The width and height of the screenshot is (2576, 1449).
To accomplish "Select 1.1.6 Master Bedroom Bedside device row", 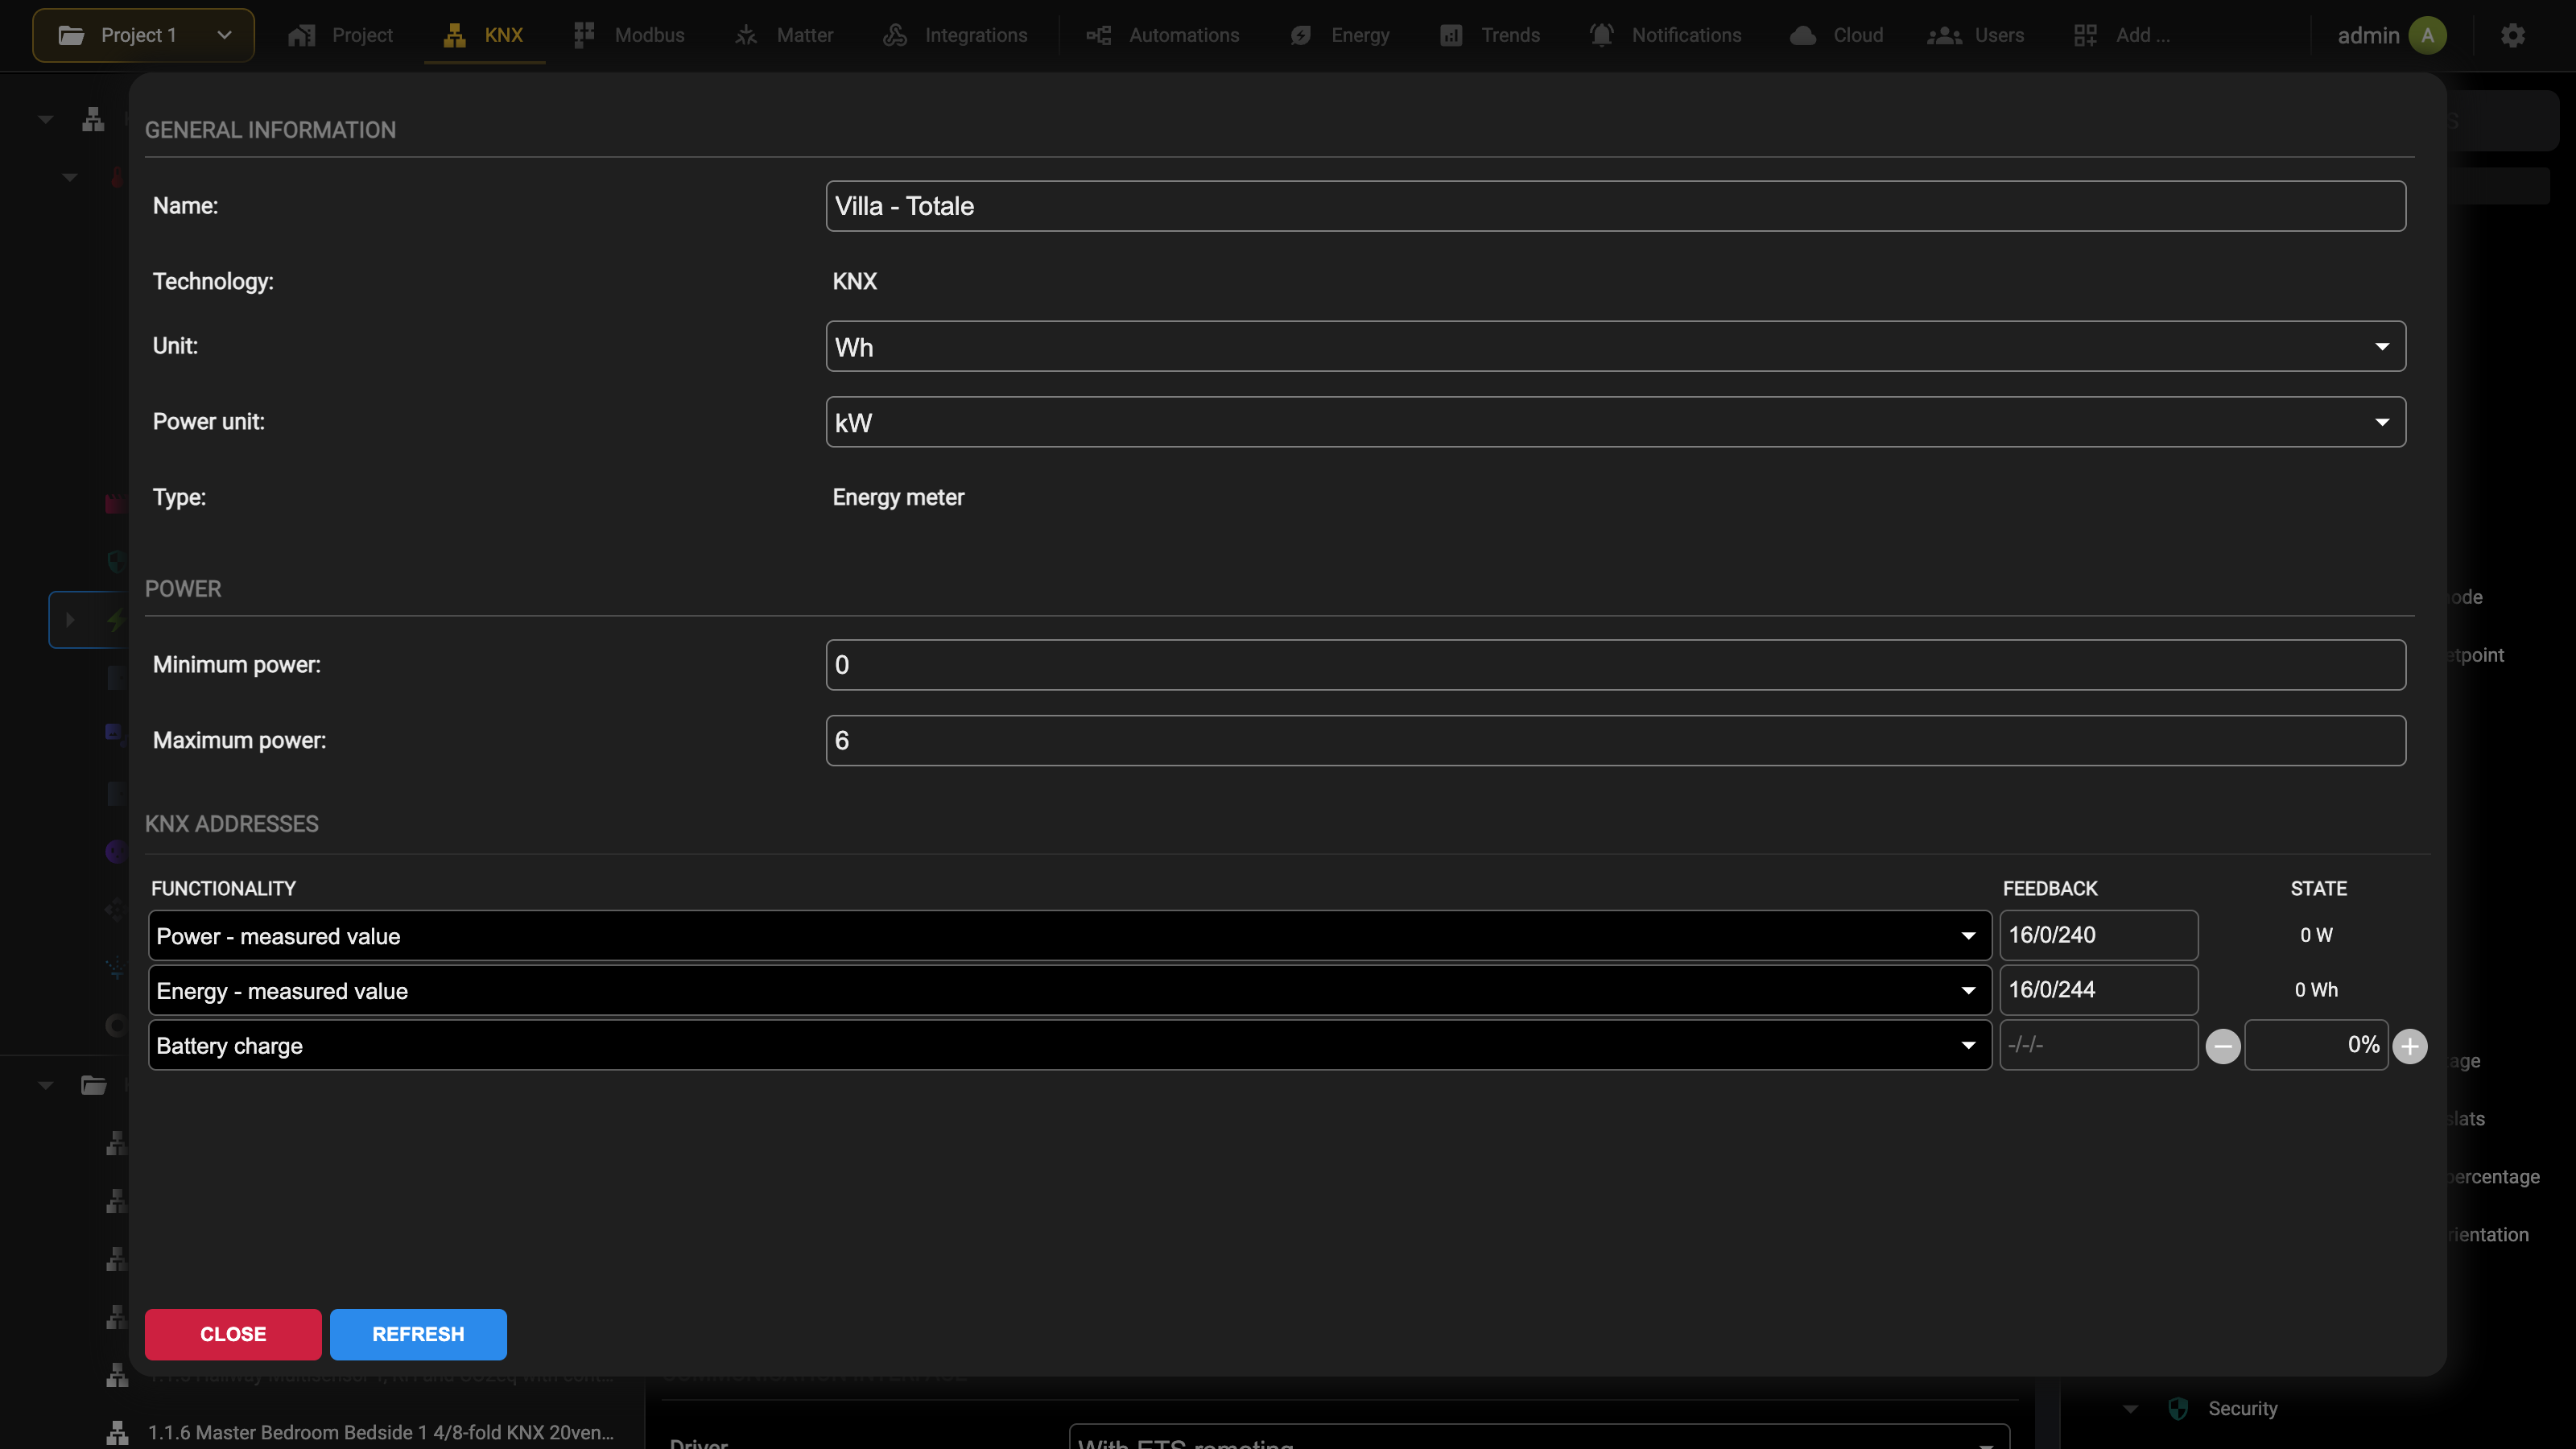I will [360, 1432].
